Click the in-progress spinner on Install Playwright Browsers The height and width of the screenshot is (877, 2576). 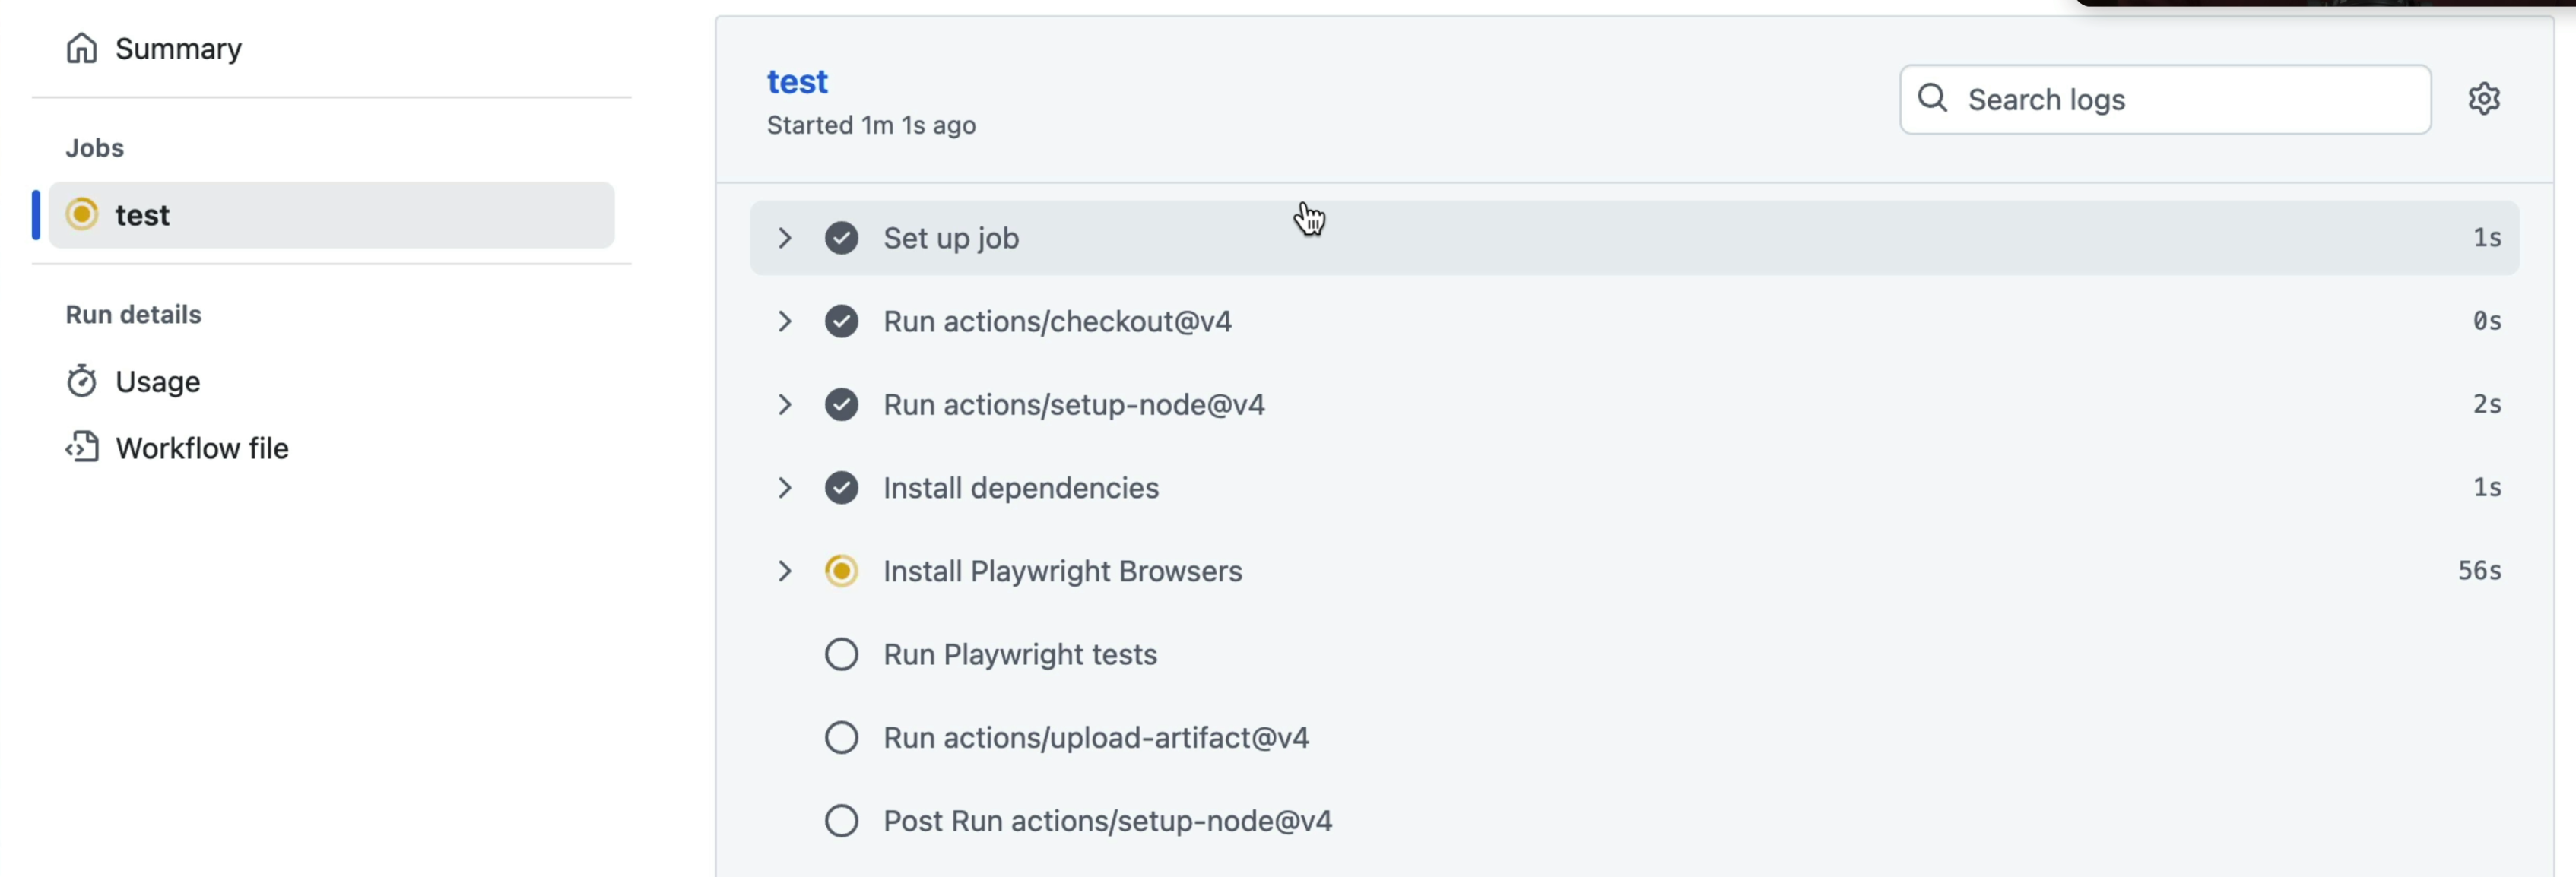(x=841, y=571)
